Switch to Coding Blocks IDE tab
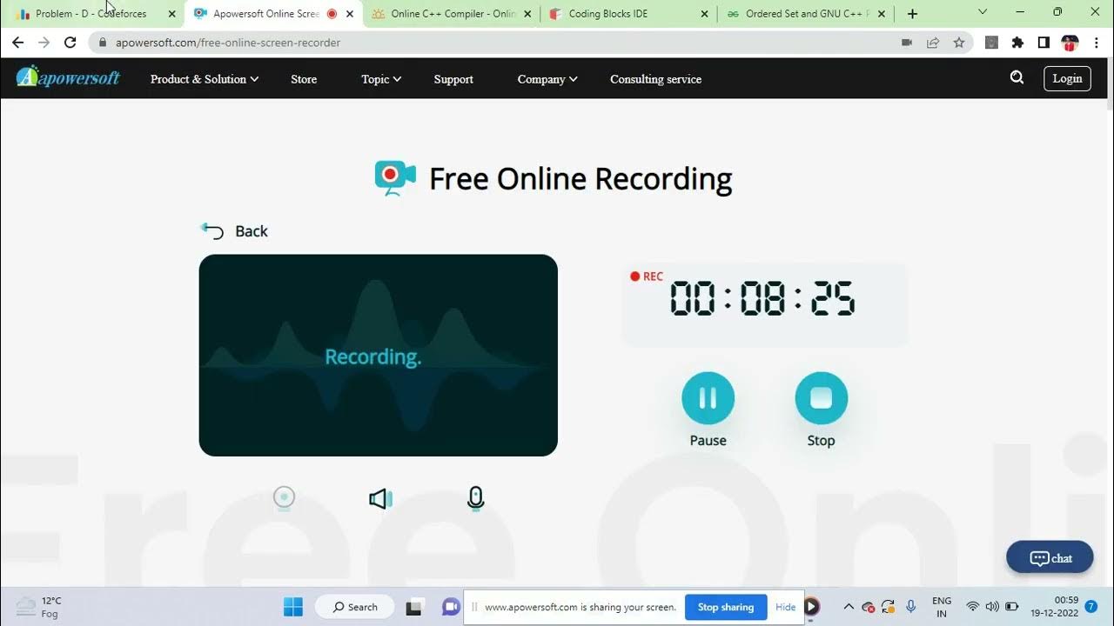This screenshot has width=1114, height=626. pos(627,14)
